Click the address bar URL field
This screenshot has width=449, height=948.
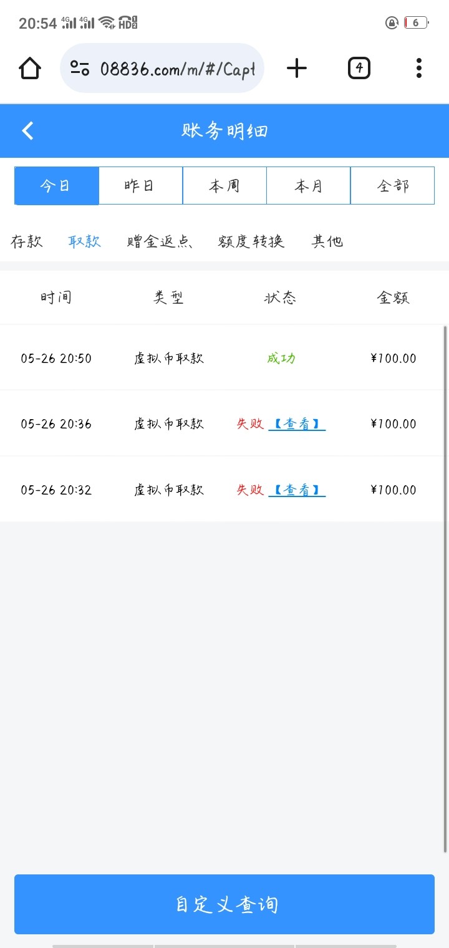(x=177, y=68)
